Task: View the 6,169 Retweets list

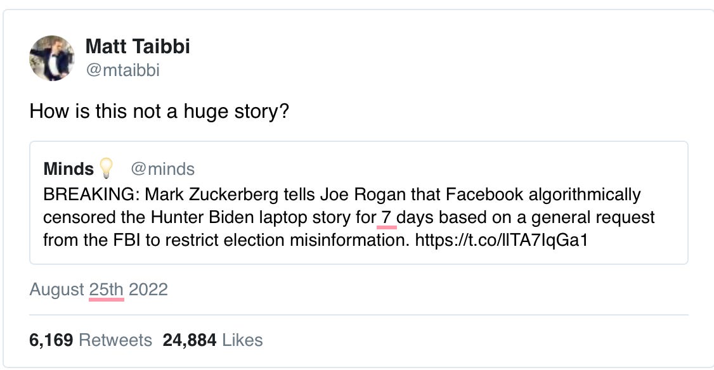Action: [x=91, y=340]
